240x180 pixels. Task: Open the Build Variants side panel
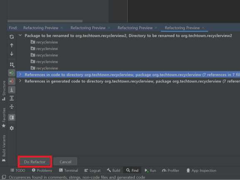[x=4, y=148]
